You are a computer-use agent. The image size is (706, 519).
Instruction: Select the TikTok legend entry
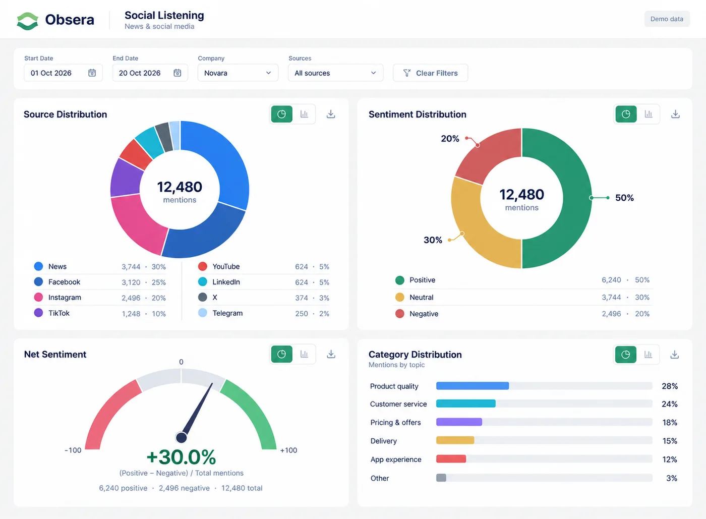[x=100, y=313]
